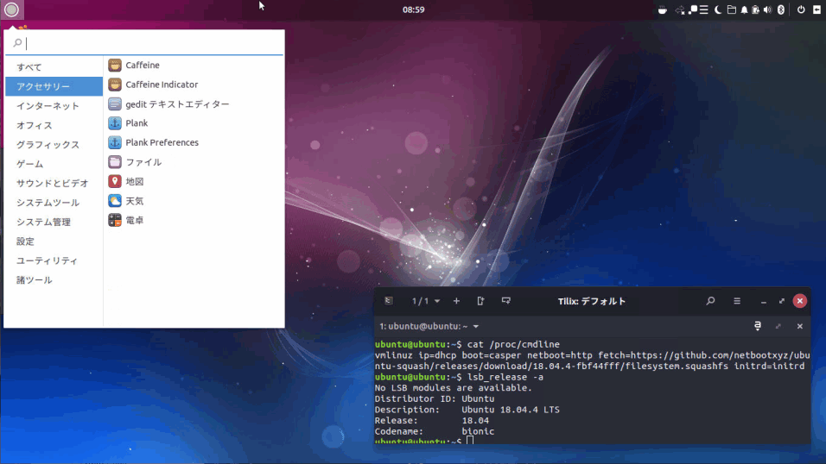Select the インターネット category

(x=54, y=106)
